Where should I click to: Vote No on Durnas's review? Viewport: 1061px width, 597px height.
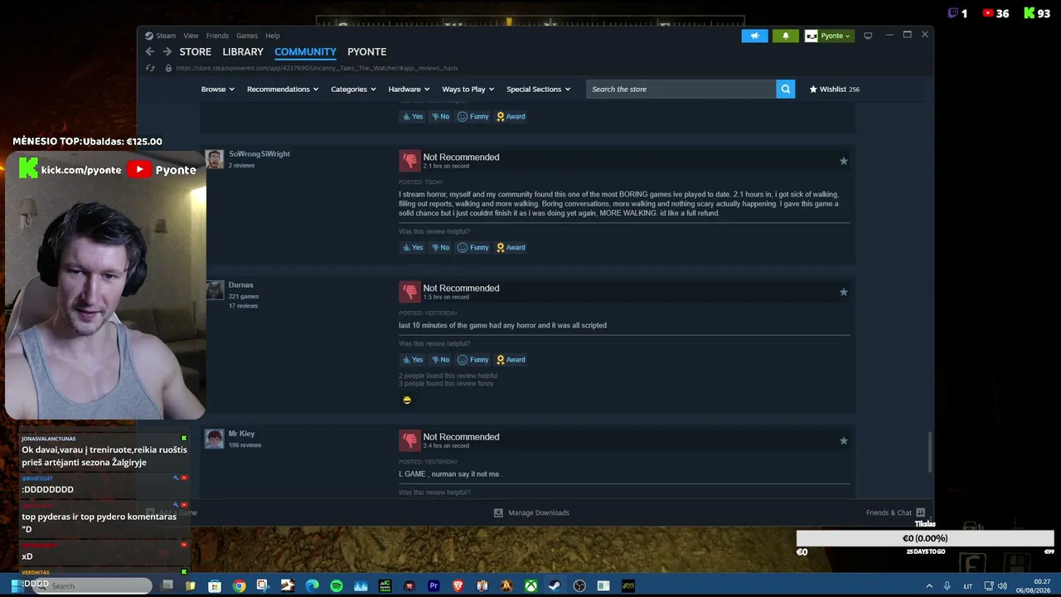pos(440,360)
